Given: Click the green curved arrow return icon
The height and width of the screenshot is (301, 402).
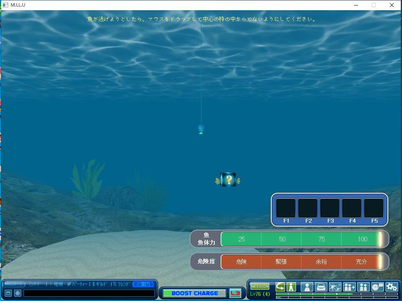Looking at the screenshot, I should (280, 287).
